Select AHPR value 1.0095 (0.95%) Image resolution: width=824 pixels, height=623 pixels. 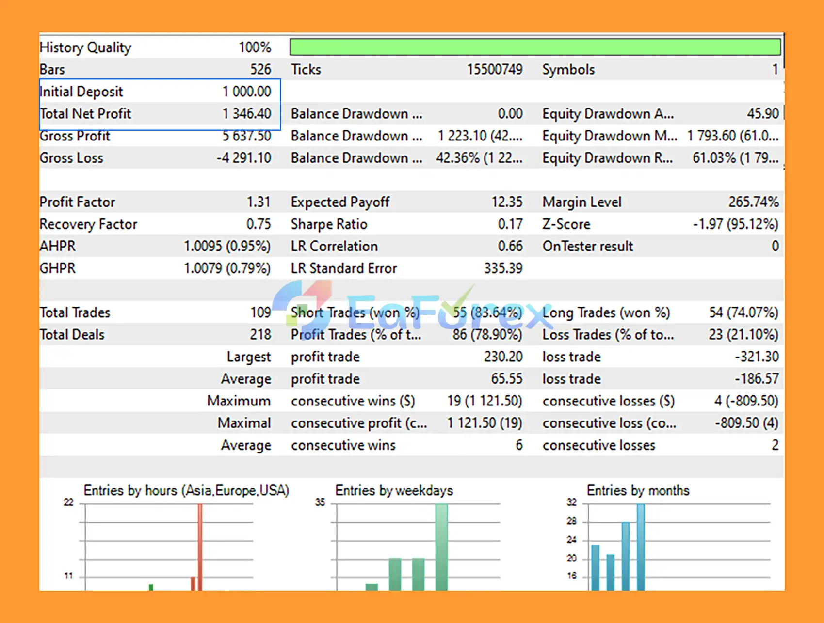coord(227,246)
